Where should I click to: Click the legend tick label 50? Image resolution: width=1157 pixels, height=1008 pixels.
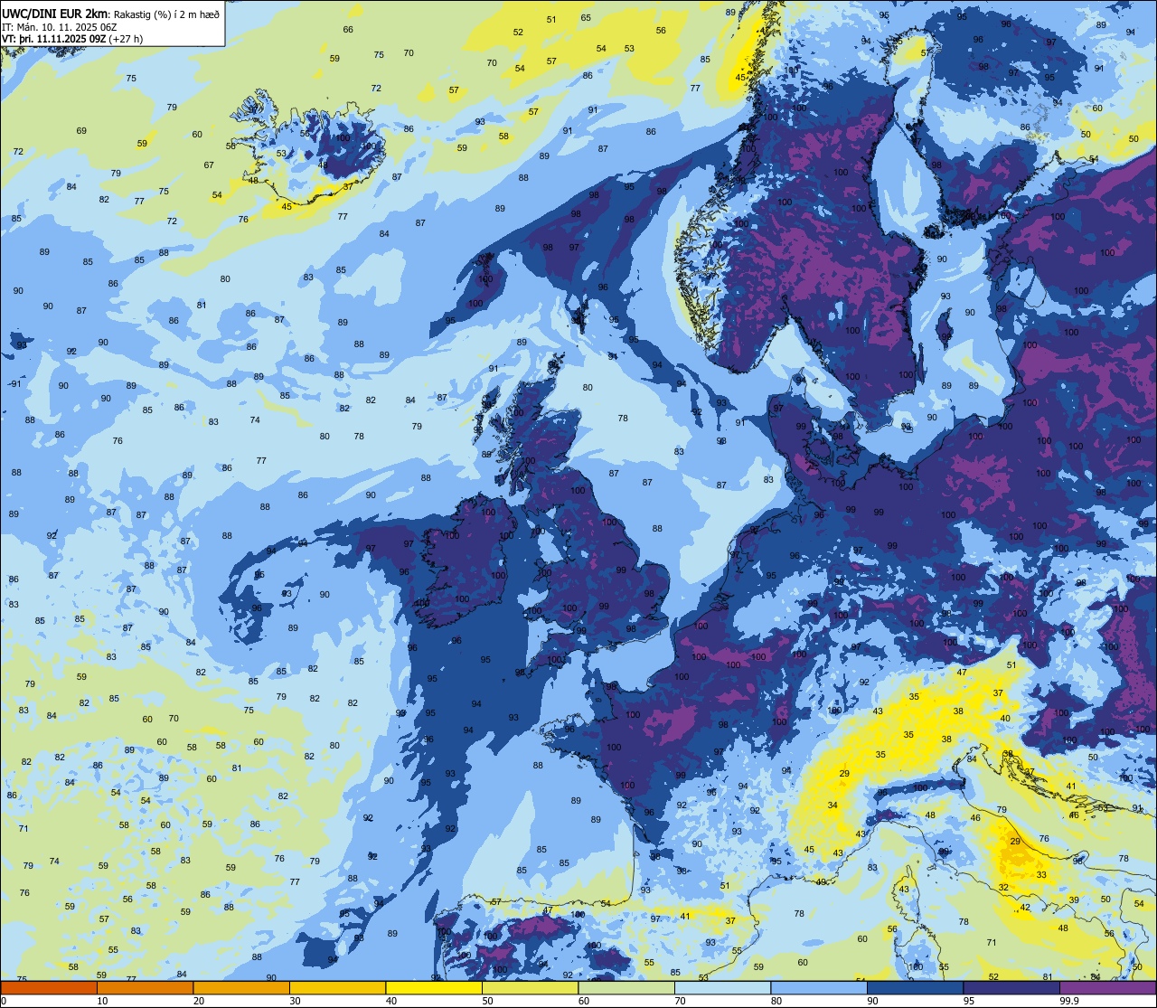click(487, 1001)
